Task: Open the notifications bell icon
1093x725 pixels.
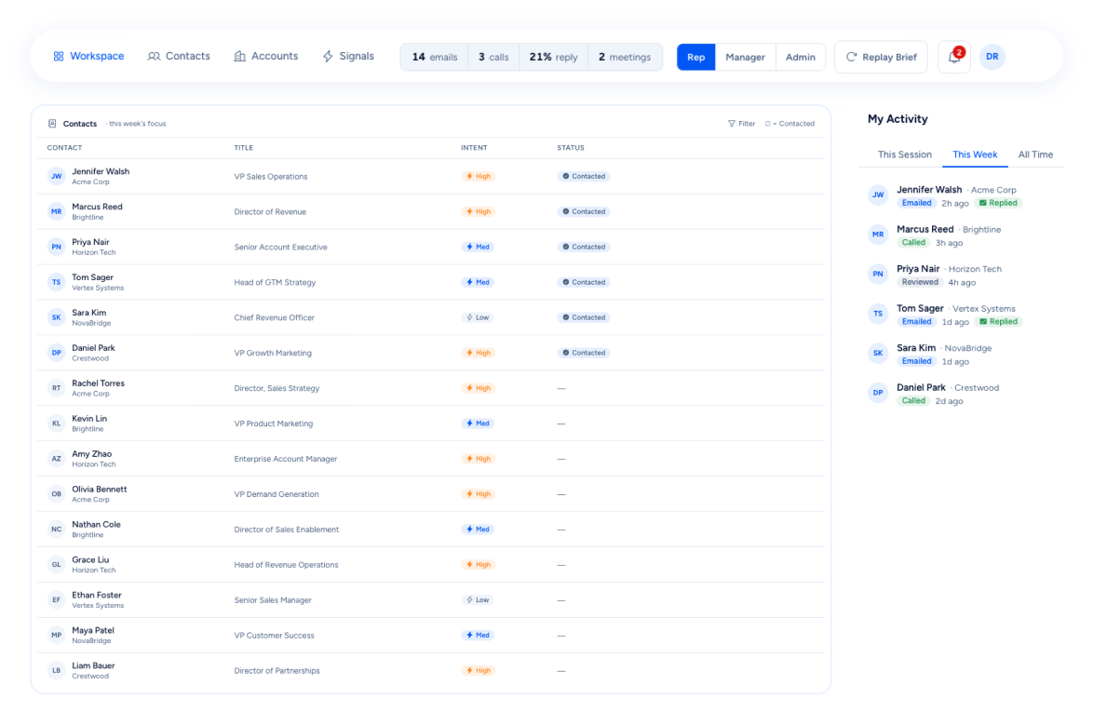Action: tap(953, 57)
